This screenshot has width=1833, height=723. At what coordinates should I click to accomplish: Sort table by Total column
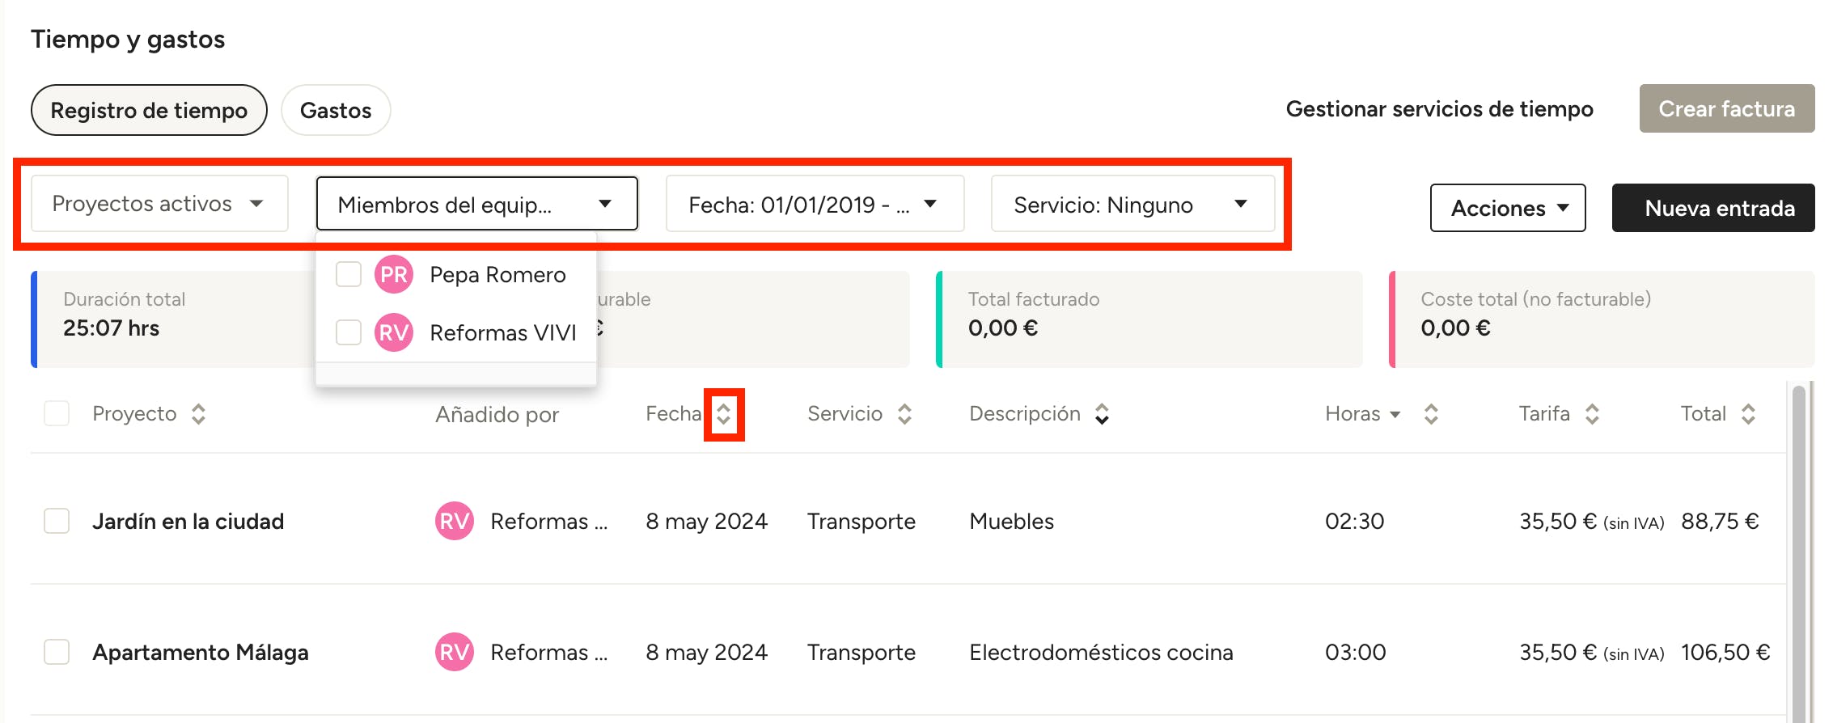click(1748, 414)
